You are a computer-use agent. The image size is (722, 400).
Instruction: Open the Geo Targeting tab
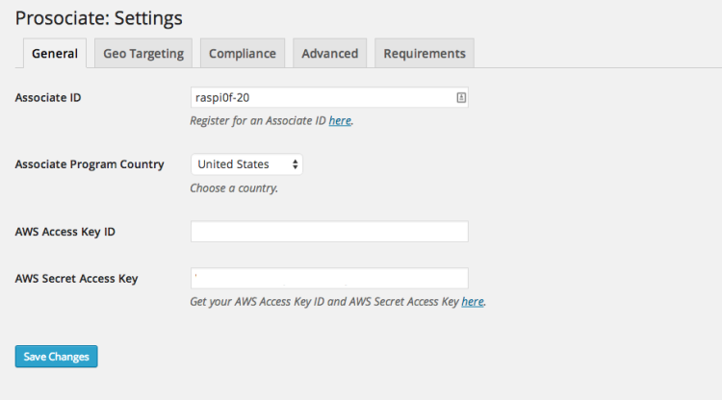(x=143, y=53)
